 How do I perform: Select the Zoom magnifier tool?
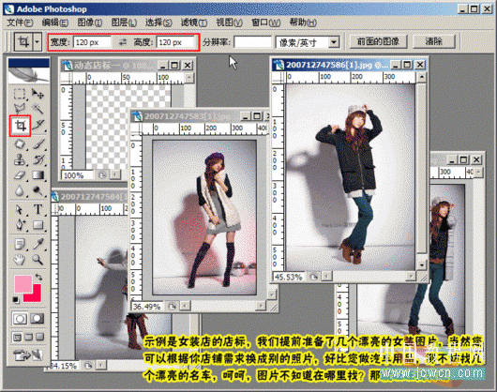[38, 260]
